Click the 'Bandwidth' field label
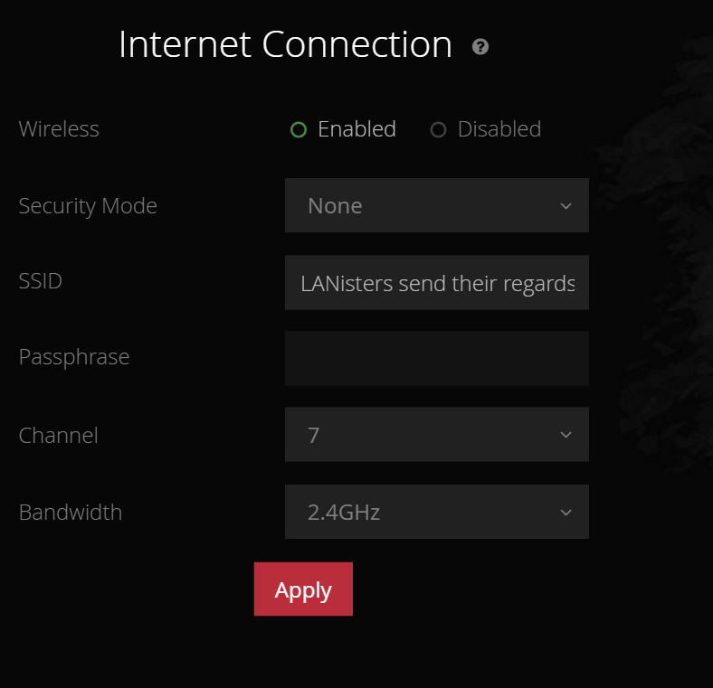 point(71,513)
